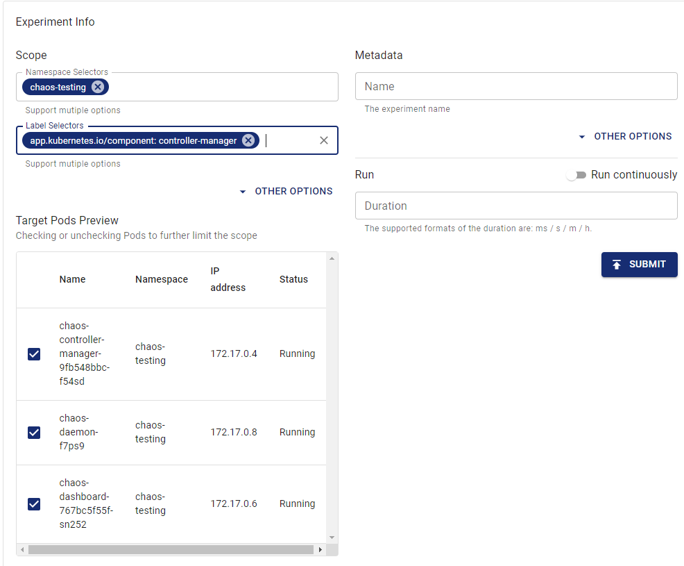The height and width of the screenshot is (566, 684).
Task: Clear the Label Selectors field
Action: (323, 140)
